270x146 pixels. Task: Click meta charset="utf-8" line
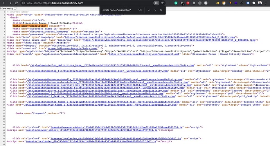point(29,20)
